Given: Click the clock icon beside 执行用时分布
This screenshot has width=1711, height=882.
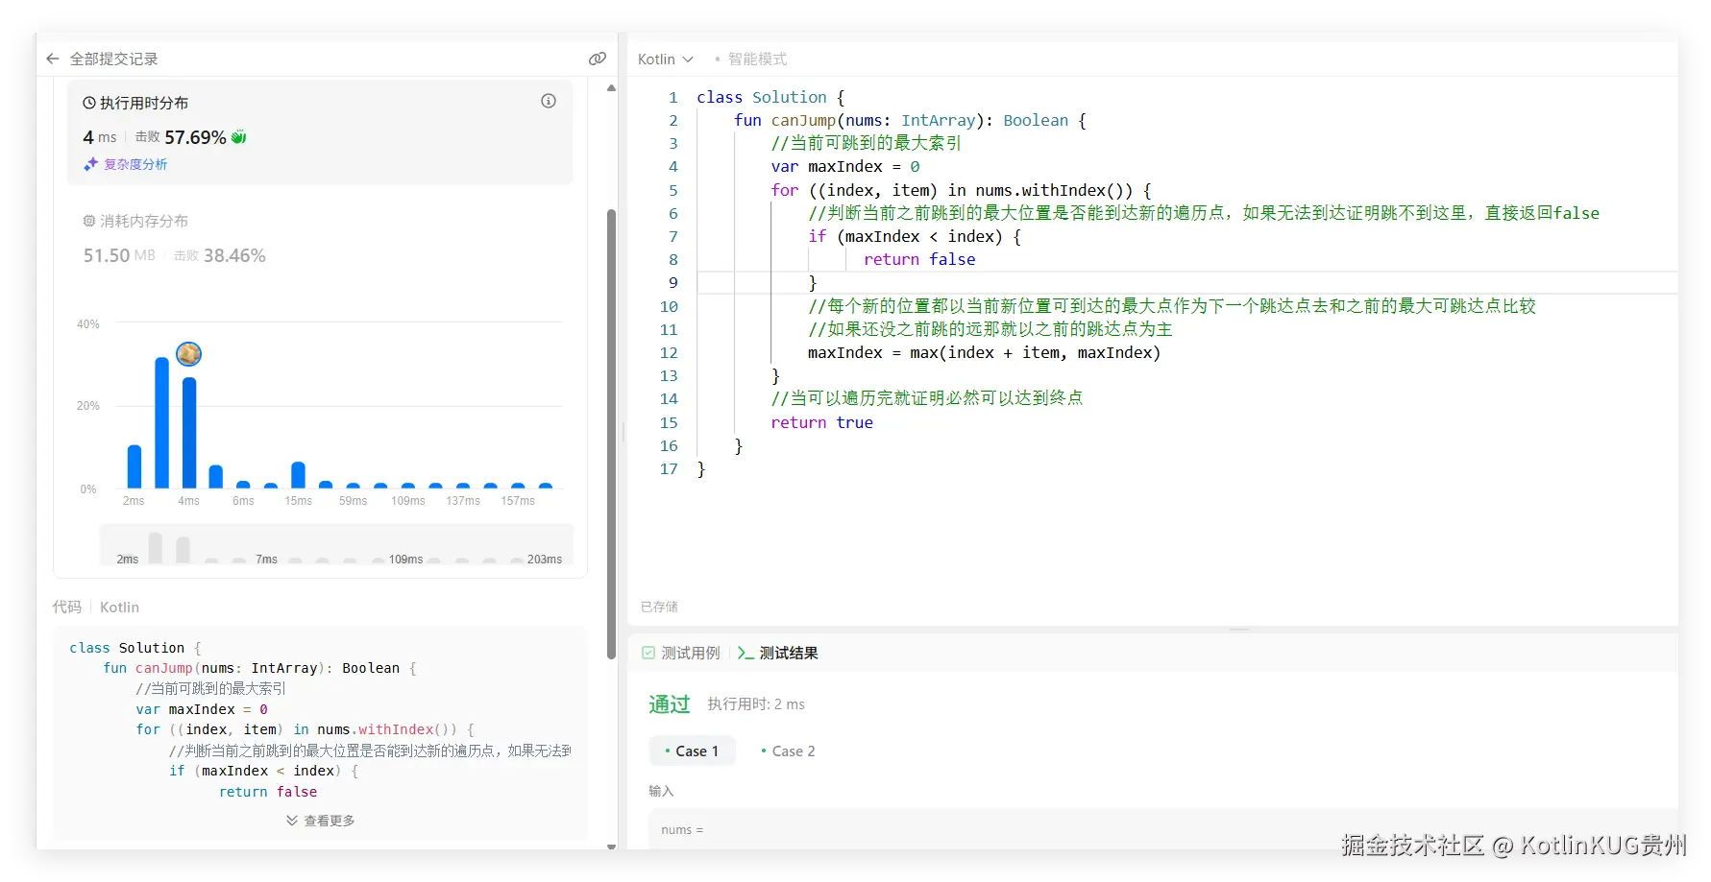Looking at the screenshot, I should click(87, 102).
